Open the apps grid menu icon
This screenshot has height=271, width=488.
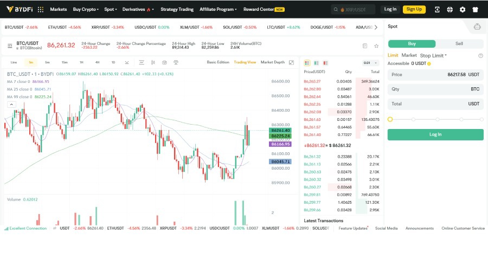coord(41,9)
